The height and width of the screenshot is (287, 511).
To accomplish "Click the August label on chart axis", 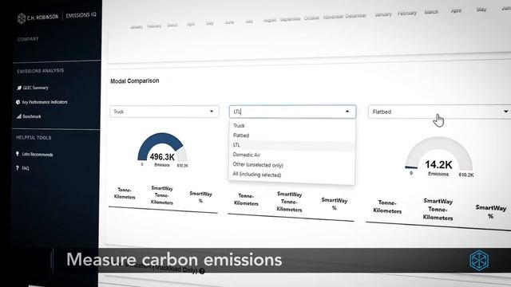I will 270,20.
